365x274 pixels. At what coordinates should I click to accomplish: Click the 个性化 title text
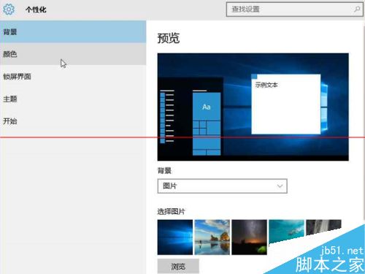coord(36,9)
